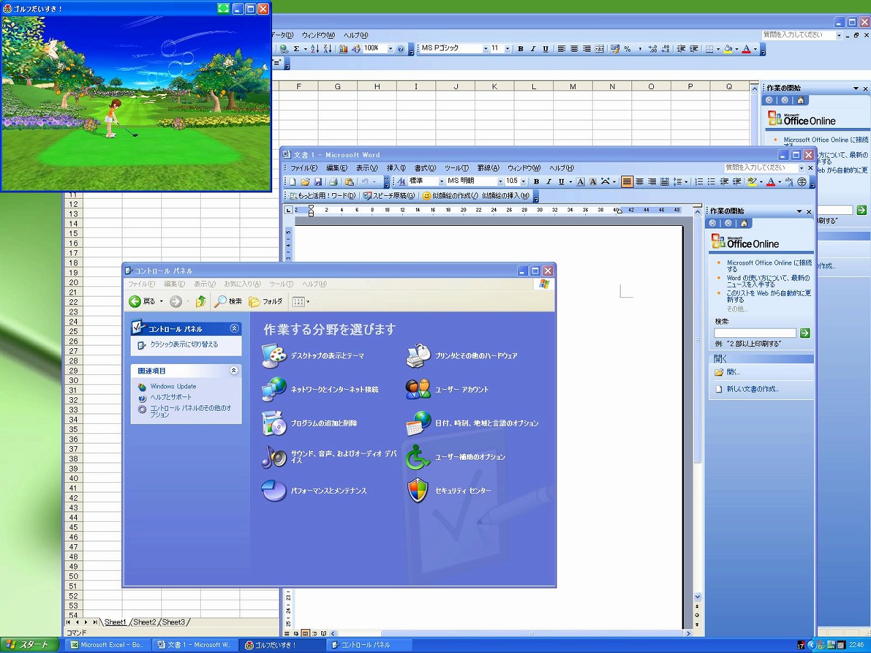This screenshot has width=871, height=653.
Task: Open the Word font name dropdown (MS 明朝)
Action: click(500, 182)
